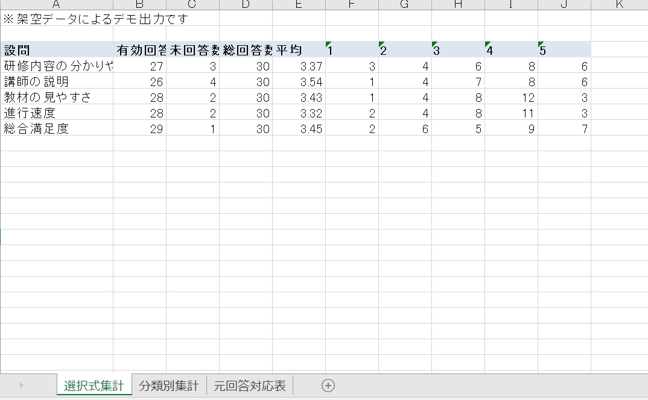Open the 元回答対応表 sheet tab

[x=250, y=386]
